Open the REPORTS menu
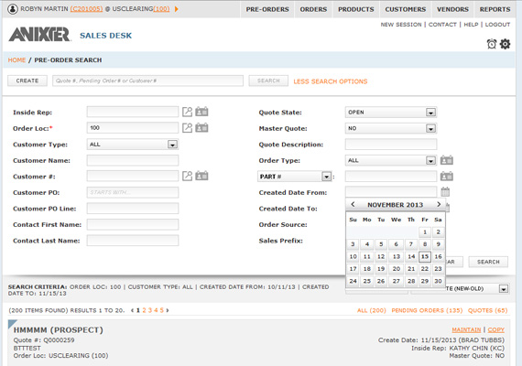Image resolution: width=522 pixels, height=366 pixels. click(495, 9)
